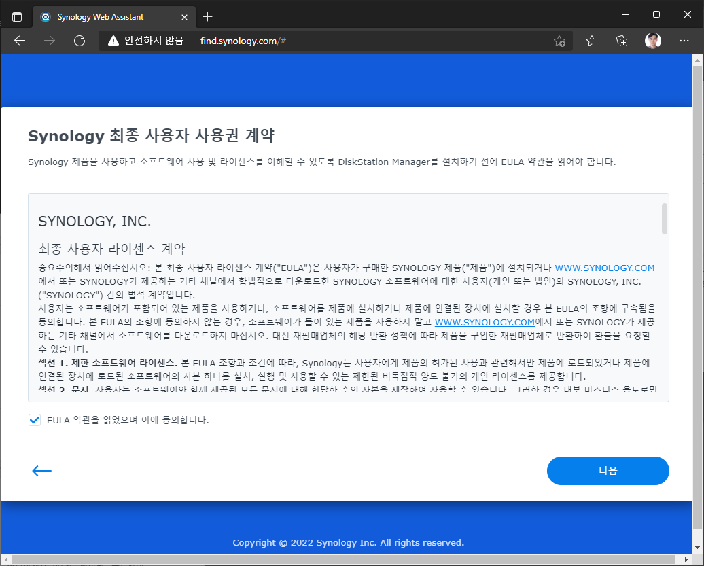Click the 'SYNOLOGY, INC.' heading text

pyautogui.click(x=94, y=222)
